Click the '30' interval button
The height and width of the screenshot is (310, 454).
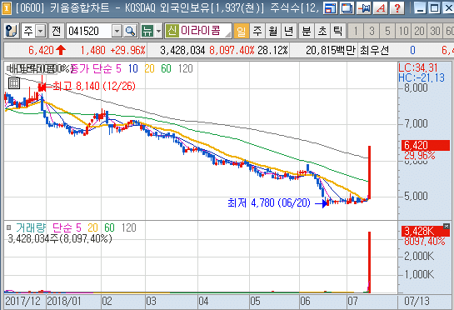coord(435,31)
